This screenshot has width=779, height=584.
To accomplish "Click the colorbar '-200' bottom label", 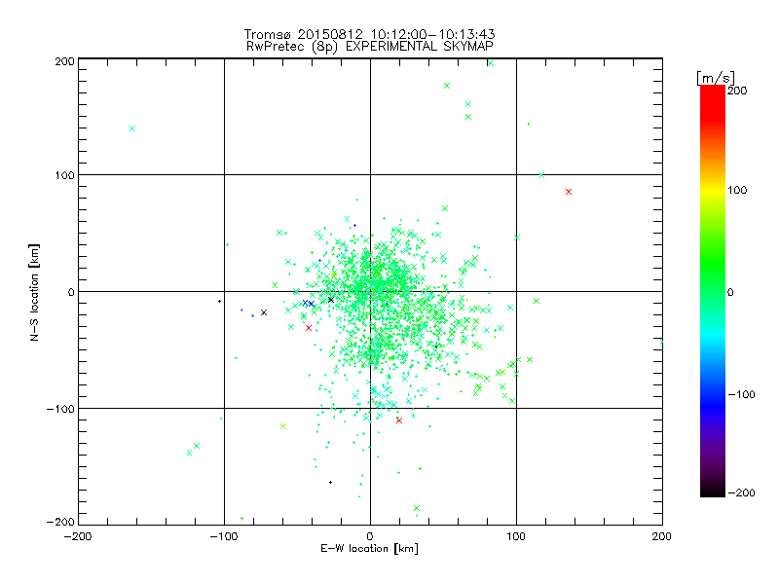I will point(741,493).
